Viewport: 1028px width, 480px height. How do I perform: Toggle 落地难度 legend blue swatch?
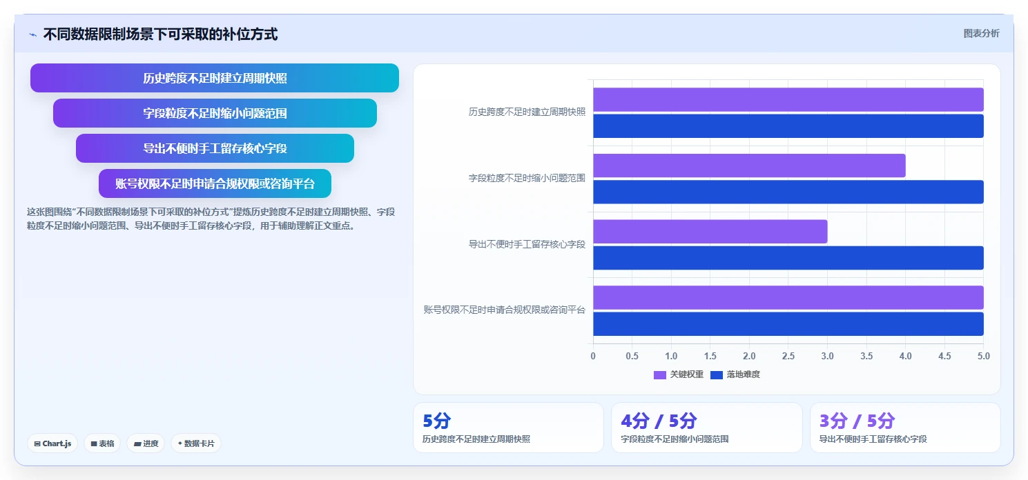716,374
